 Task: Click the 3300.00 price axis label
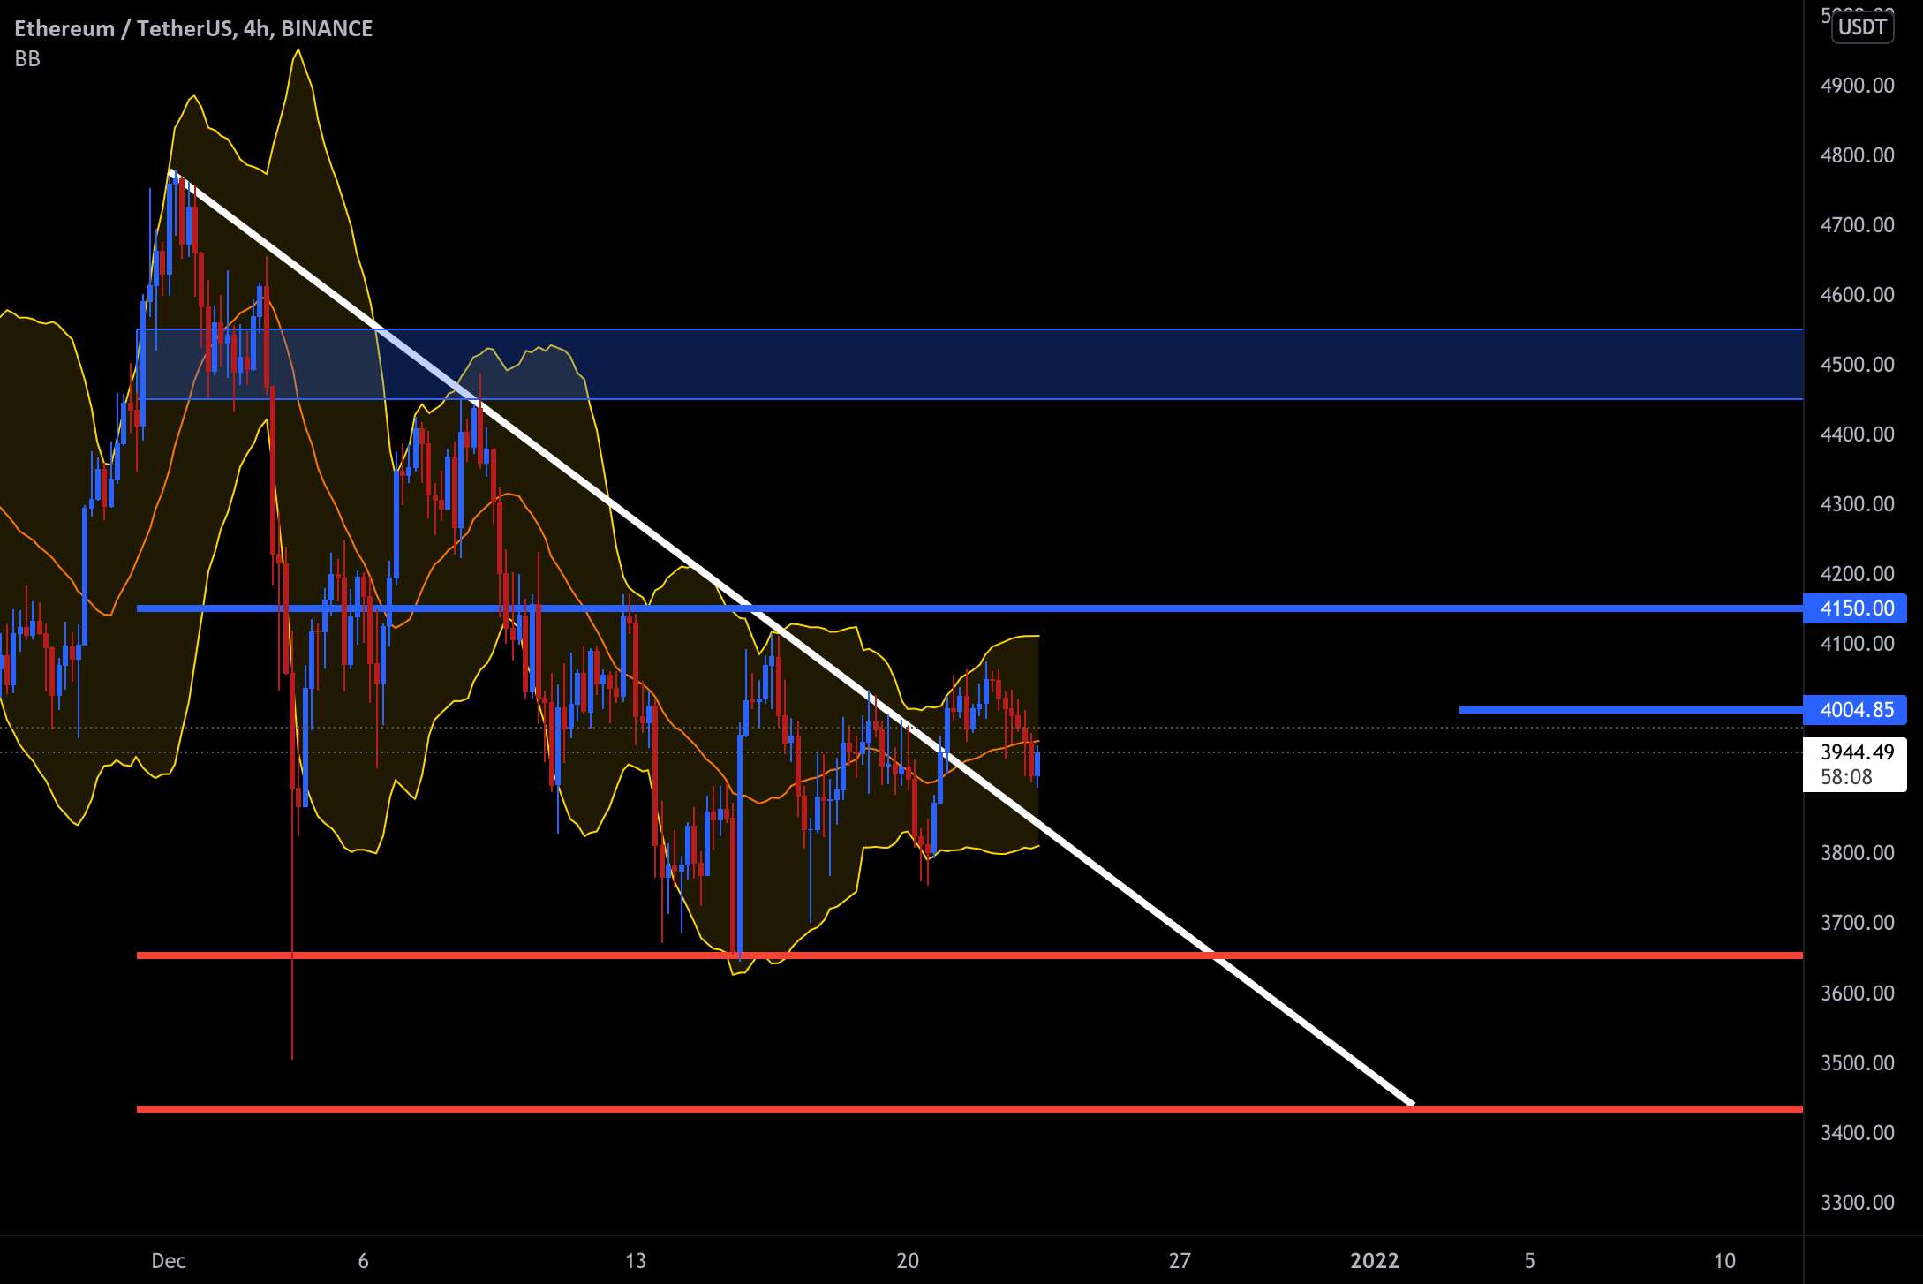(1857, 1203)
